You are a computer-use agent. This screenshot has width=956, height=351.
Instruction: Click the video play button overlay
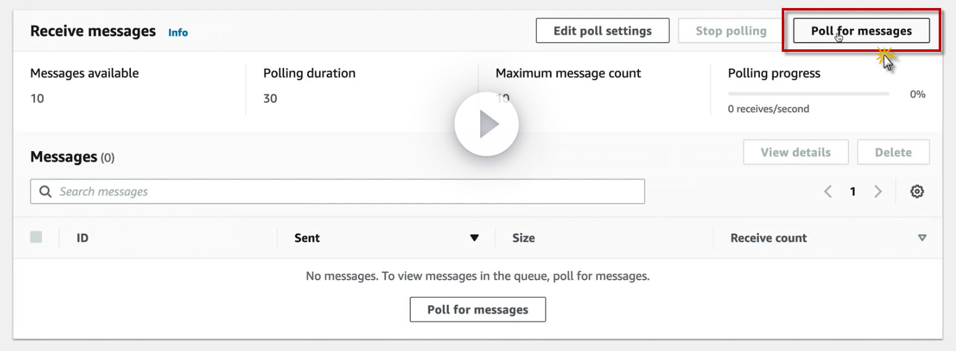pos(486,125)
